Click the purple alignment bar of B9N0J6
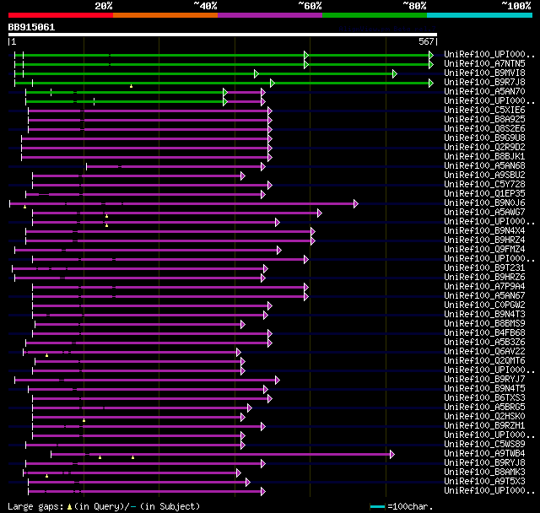 [x=182, y=204]
